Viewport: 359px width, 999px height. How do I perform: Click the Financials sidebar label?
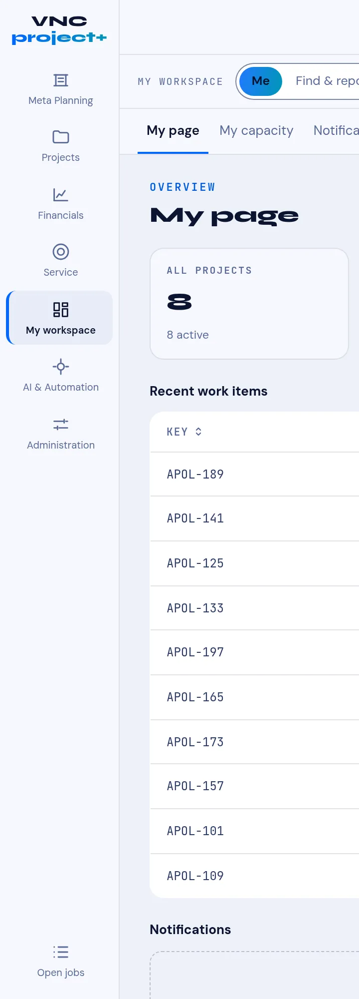coord(61,215)
